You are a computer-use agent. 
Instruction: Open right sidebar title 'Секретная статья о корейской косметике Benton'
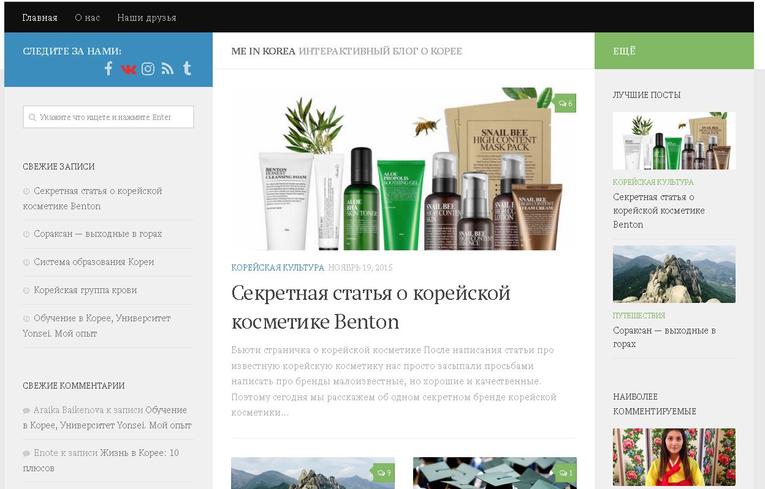click(x=659, y=211)
